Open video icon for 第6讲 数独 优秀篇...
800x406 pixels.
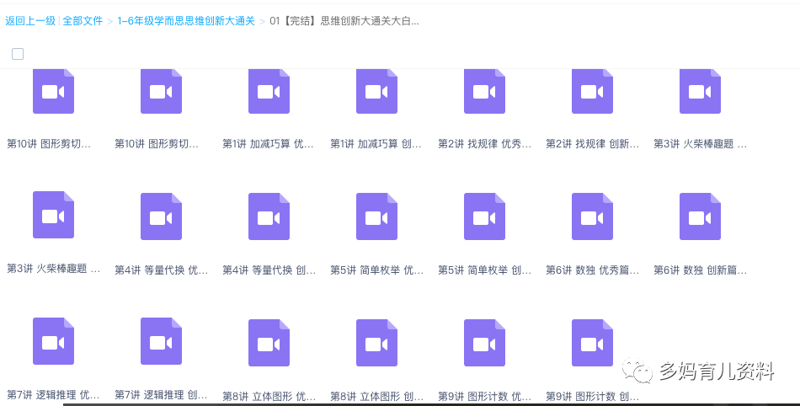[x=592, y=216]
